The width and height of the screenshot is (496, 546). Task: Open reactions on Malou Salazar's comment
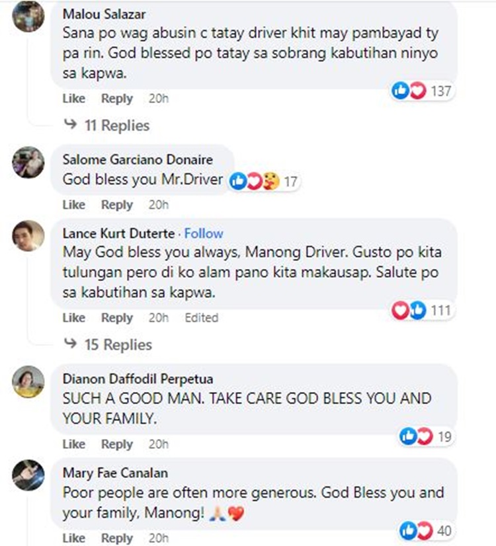(x=422, y=91)
